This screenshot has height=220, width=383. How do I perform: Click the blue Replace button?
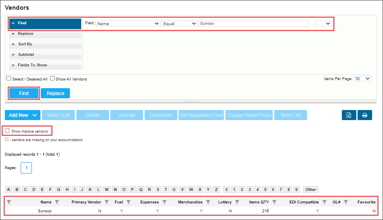(x=55, y=93)
